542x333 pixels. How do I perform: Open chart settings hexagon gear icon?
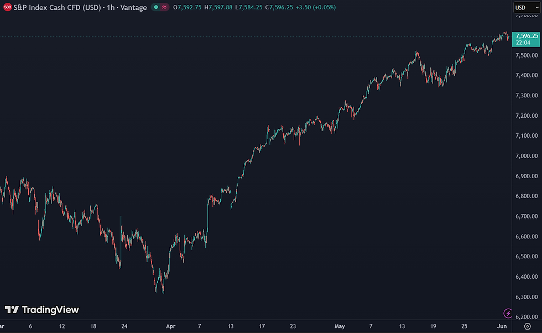[x=527, y=326]
